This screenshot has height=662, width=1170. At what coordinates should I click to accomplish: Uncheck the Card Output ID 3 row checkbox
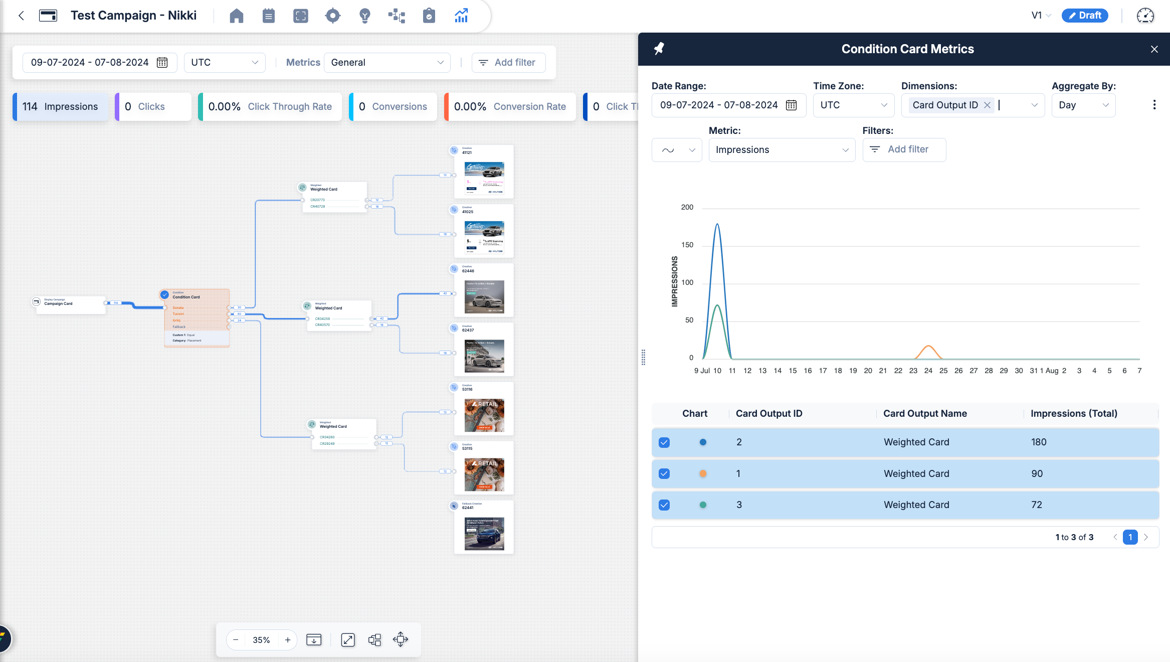[x=664, y=505]
